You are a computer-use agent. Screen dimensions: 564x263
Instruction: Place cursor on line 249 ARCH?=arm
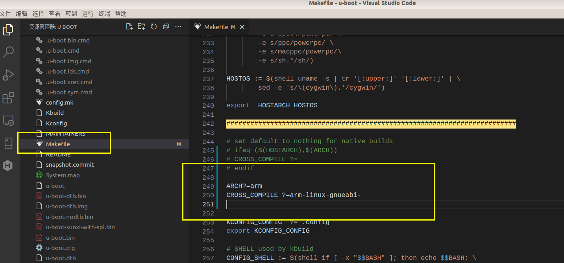pyautogui.click(x=244, y=186)
